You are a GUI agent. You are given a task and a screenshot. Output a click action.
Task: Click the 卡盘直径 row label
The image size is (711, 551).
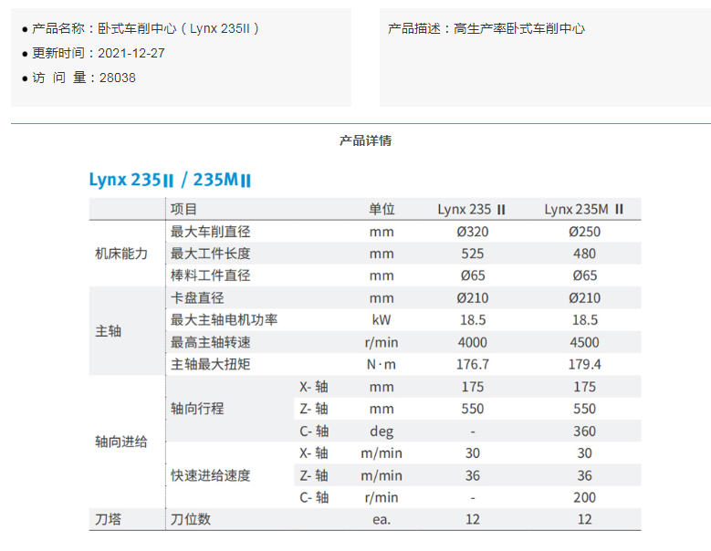tap(197, 297)
